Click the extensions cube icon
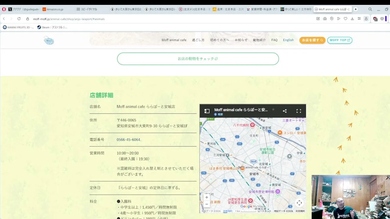Viewport: 390px width, 219px height. (x=382, y=19)
